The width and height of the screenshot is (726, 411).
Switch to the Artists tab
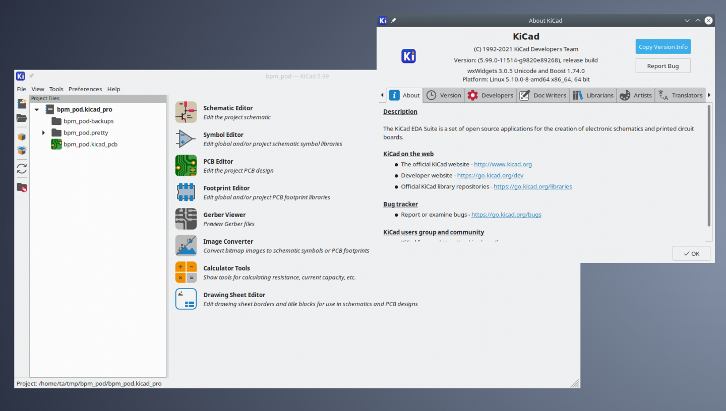point(636,95)
